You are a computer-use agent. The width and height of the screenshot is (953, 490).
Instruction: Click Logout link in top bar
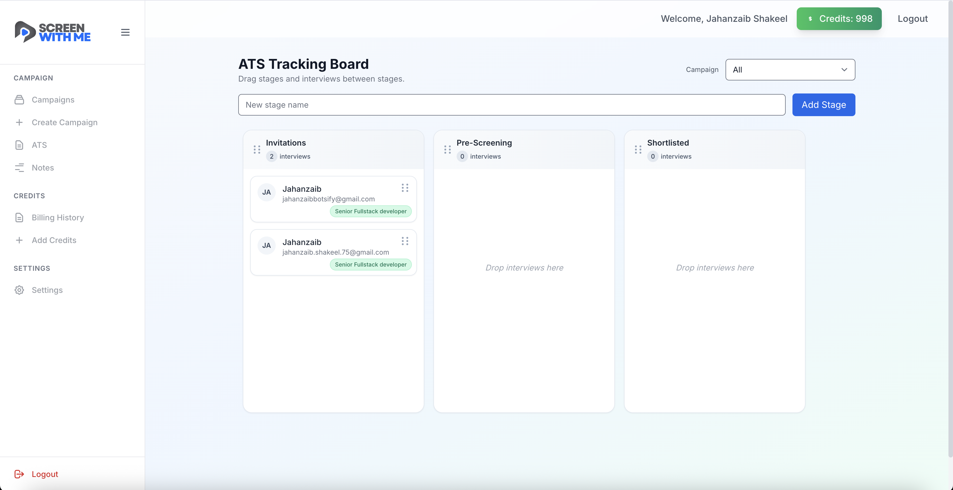(x=912, y=19)
